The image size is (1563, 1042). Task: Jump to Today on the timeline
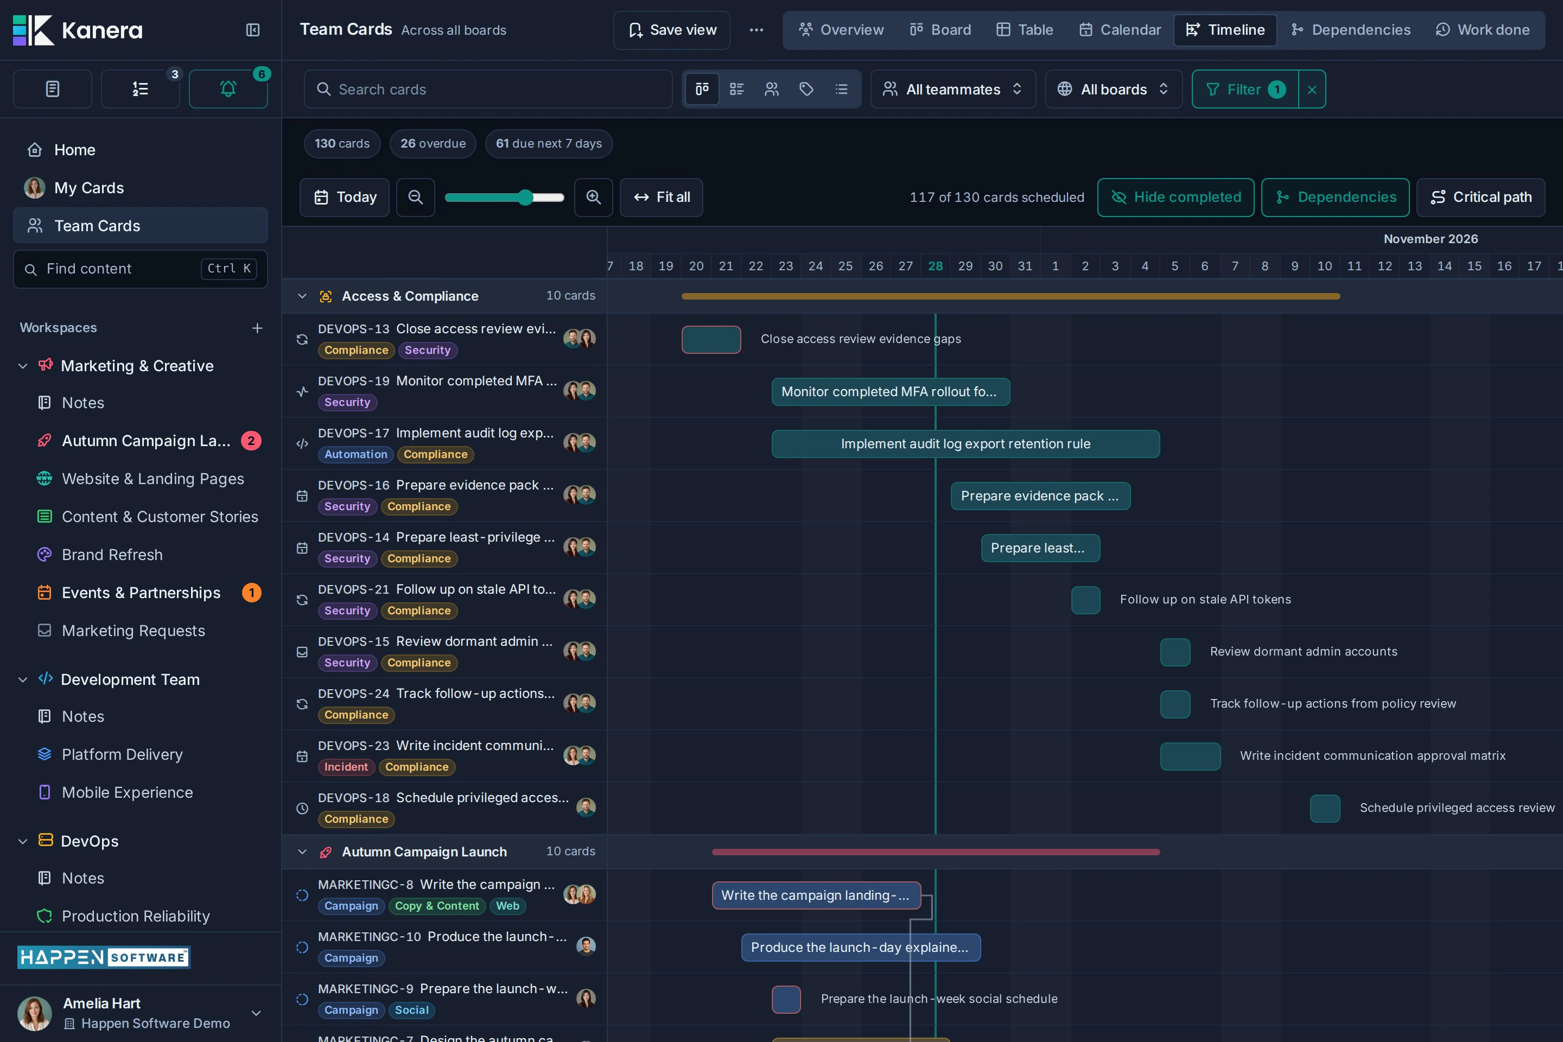(x=344, y=198)
